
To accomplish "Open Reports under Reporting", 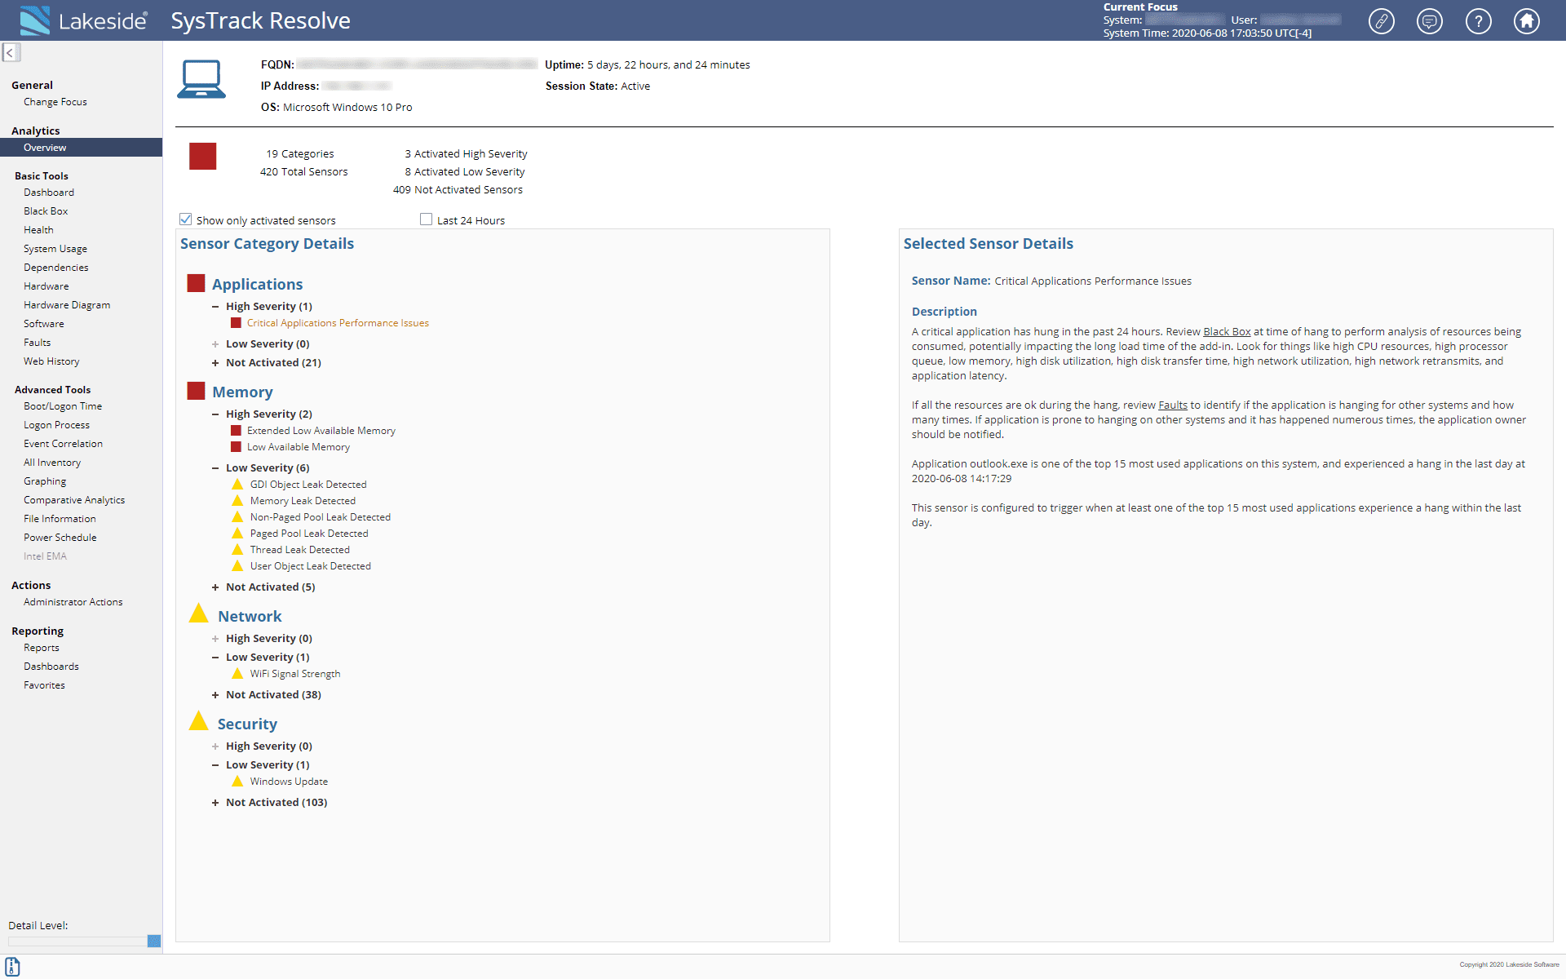I will click(42, 648).
